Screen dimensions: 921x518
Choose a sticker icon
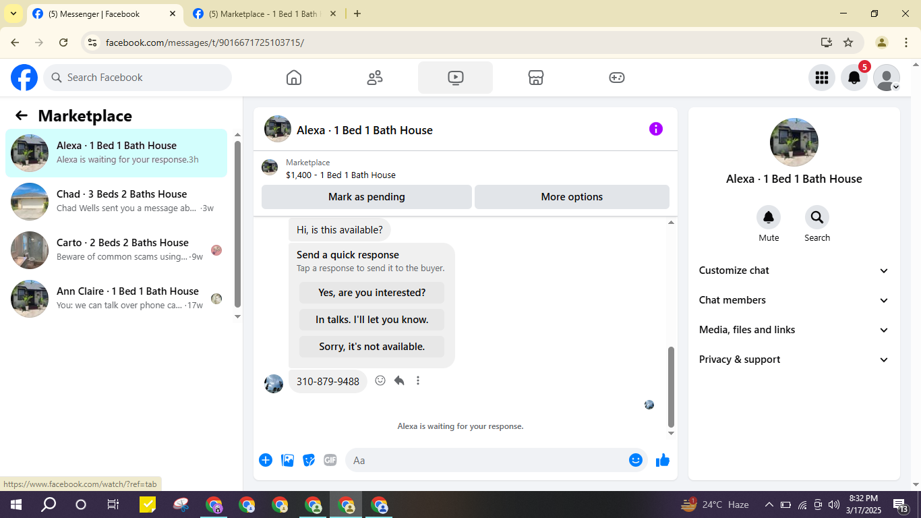[x=309, y=460]
